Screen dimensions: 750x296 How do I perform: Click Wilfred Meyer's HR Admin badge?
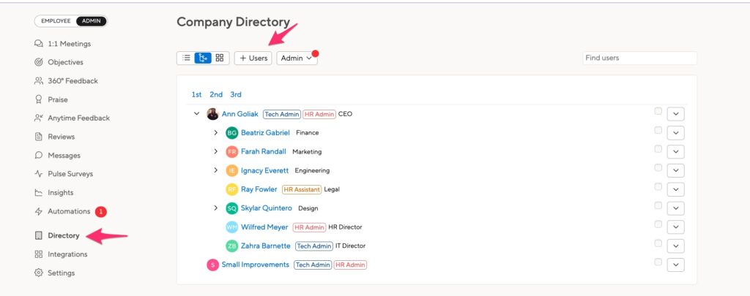click(x=309, y=227)
